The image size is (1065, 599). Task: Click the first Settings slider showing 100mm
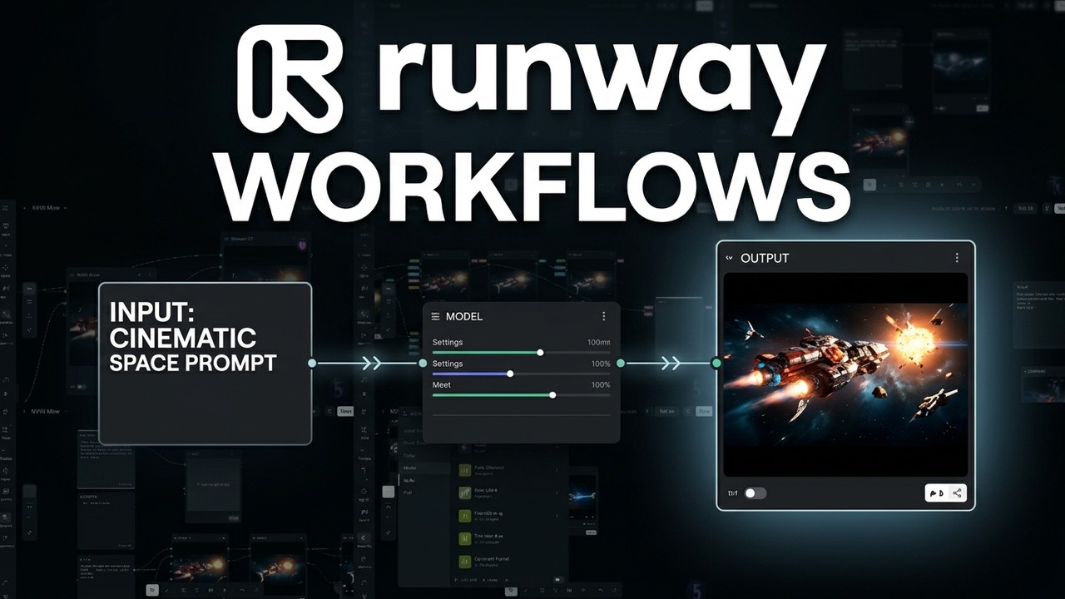[521, 352]
